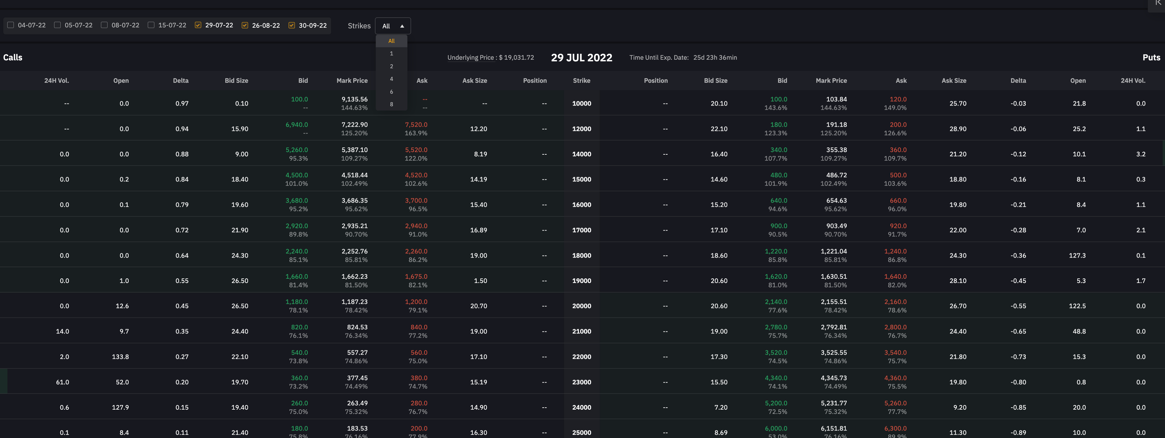Click put bid 5,200.0 at strike 24000
1165x438 pixels.
pos(776,403)
